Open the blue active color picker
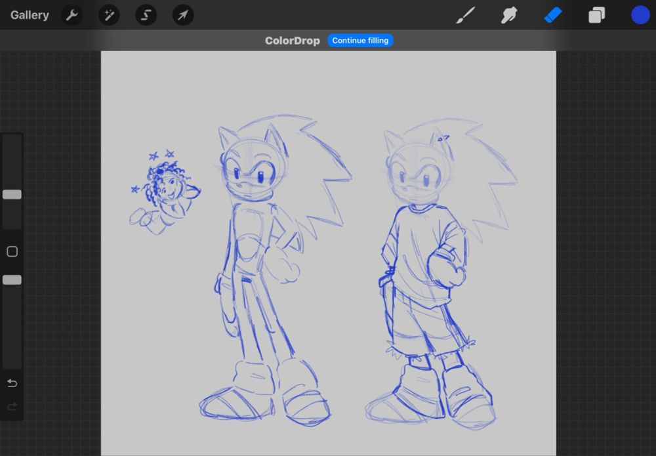Viewport: 656px width, 456px height. [x=640, y=15]
